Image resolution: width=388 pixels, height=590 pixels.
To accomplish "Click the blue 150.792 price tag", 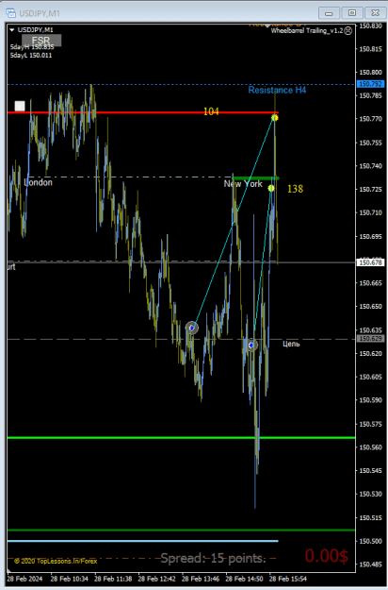I will click(370, 84).
